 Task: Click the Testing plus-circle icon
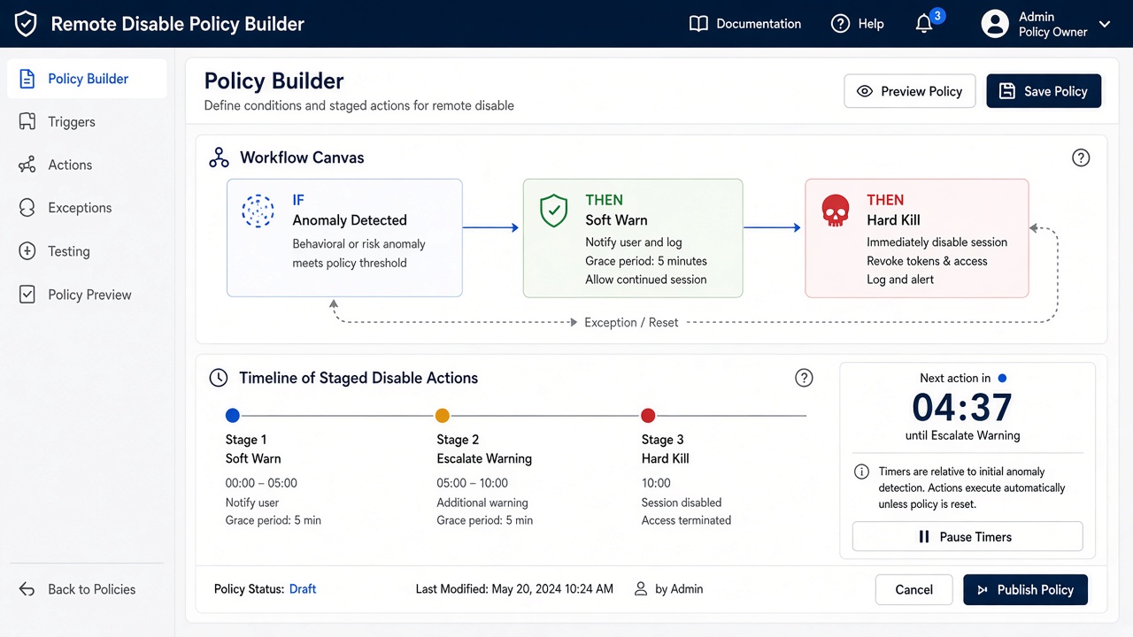[27, 251]
